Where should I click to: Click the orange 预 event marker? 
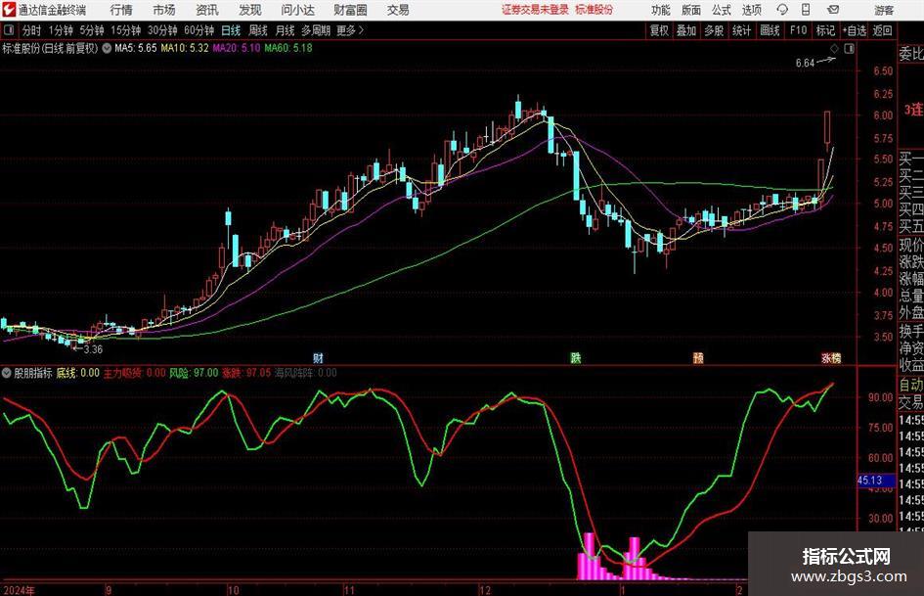point(698,357)
